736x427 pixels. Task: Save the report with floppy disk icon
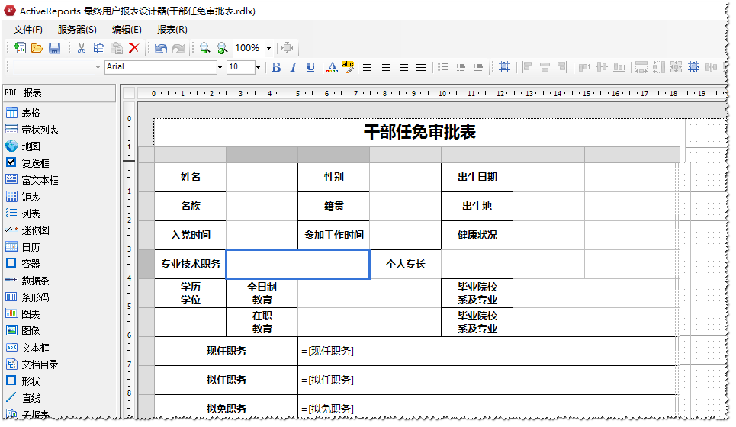click(x=54, y=48)
